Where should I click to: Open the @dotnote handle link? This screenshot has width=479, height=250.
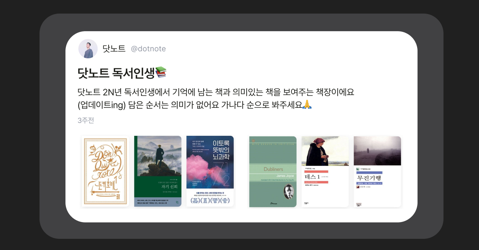click(148, 49)
